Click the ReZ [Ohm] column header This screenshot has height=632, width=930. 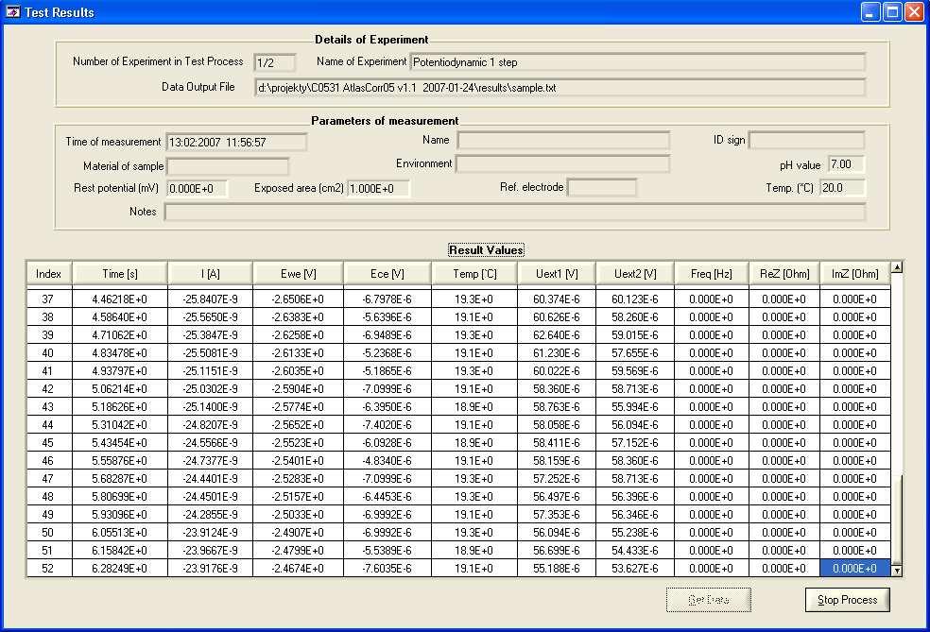[x=784, y=273]
